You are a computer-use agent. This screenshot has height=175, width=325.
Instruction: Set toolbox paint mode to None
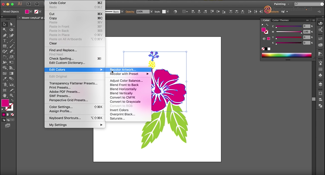point(12,115)
